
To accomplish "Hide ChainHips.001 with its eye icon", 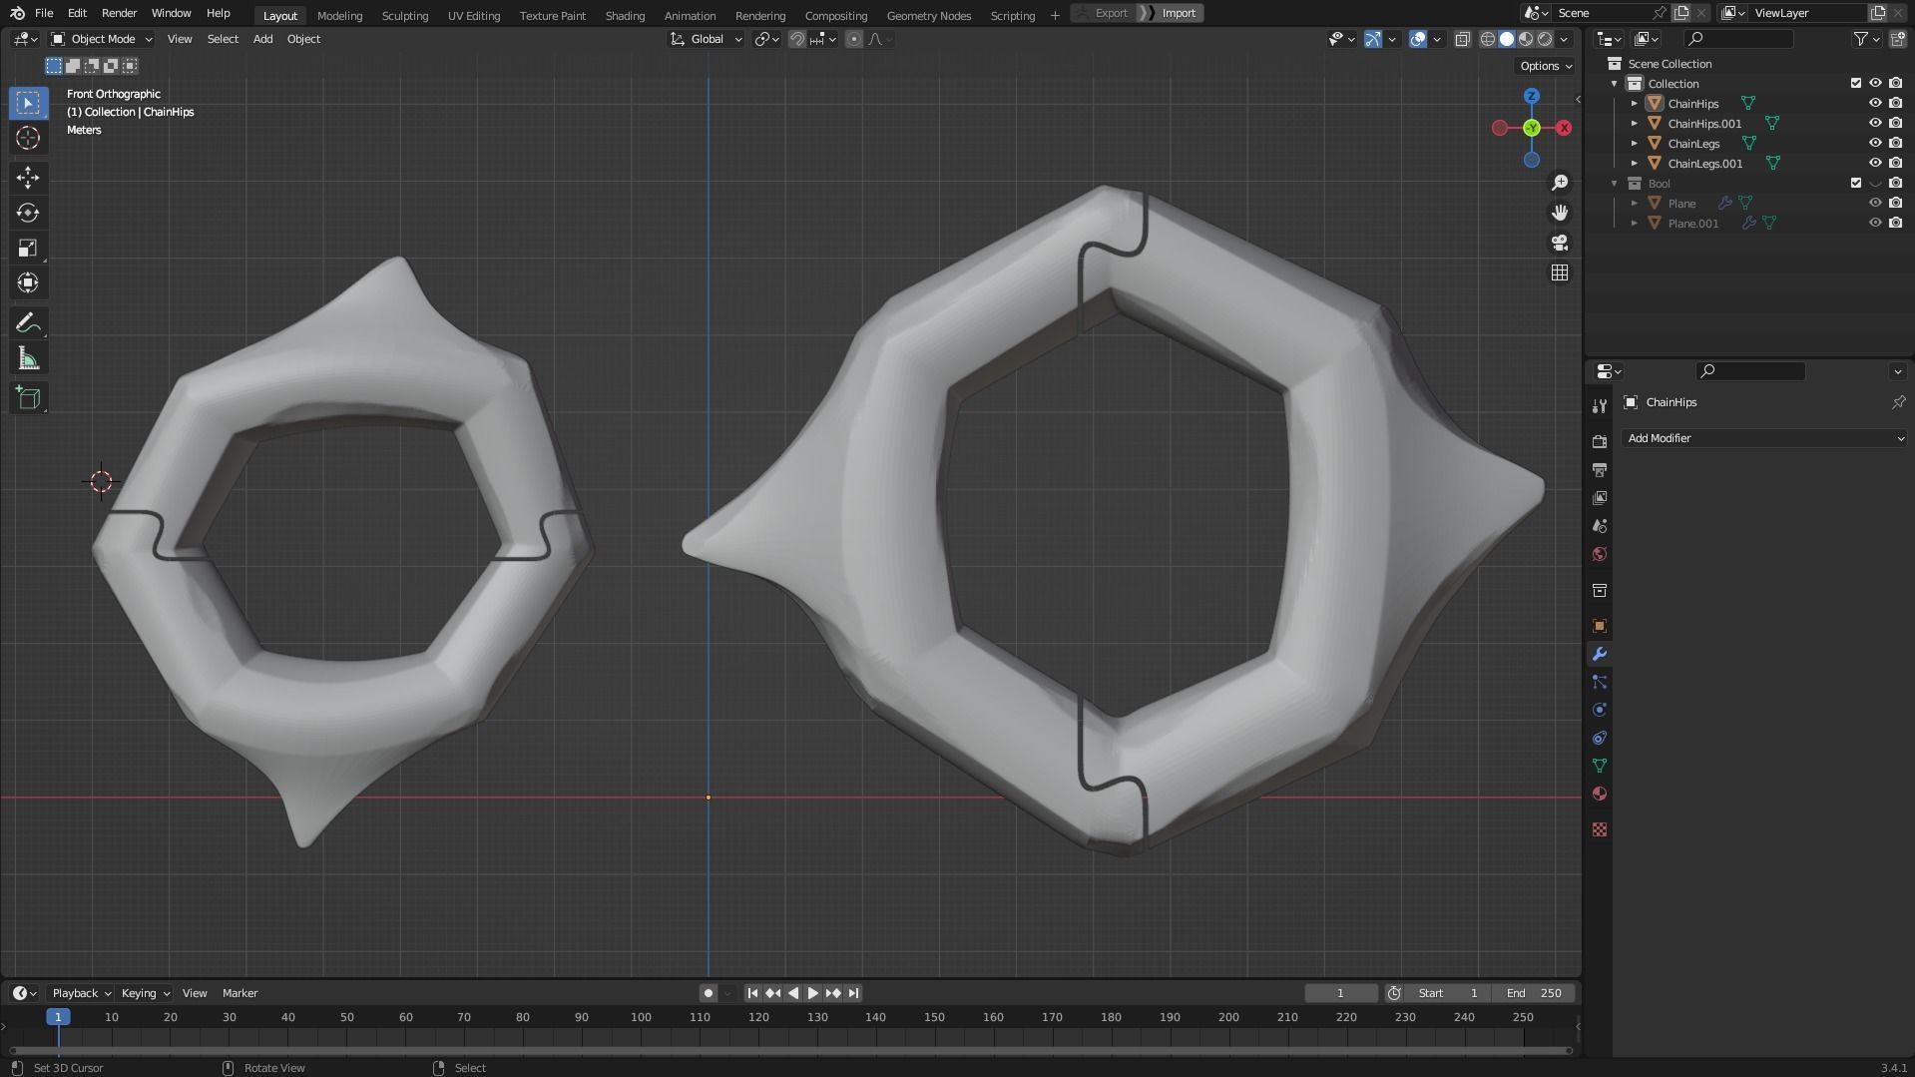I will point(1875,123).
